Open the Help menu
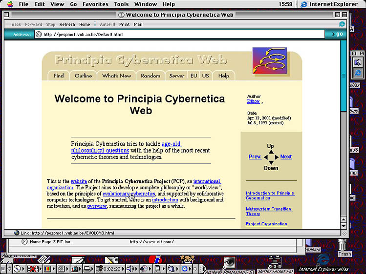The width and height of the screenshot is (366, 274). 169,4
